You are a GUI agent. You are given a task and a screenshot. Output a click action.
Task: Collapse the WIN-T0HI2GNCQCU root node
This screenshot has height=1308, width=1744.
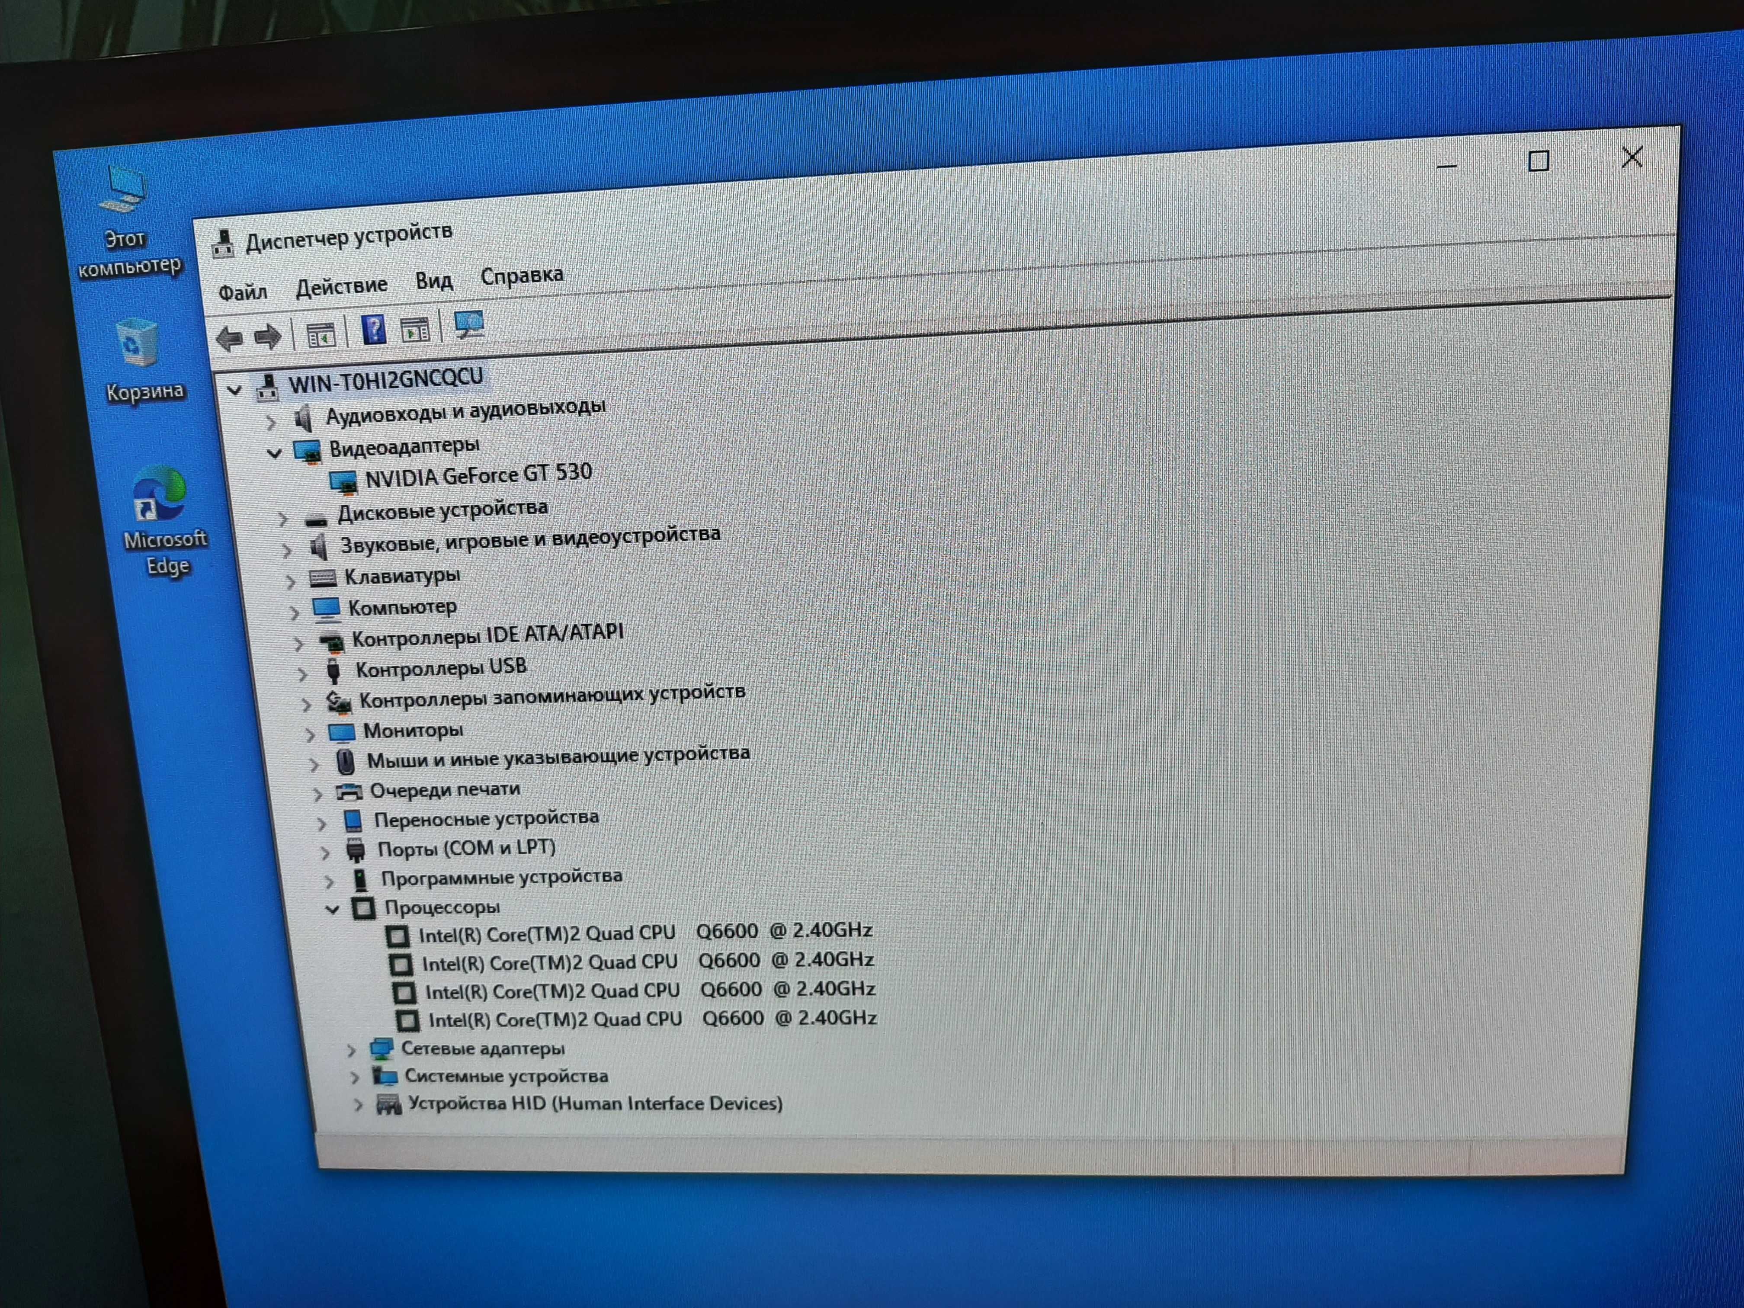click(x=234, y=390)
